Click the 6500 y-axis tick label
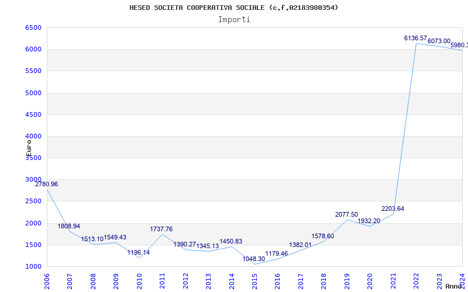Screen dimensions: 468x292 33,27
